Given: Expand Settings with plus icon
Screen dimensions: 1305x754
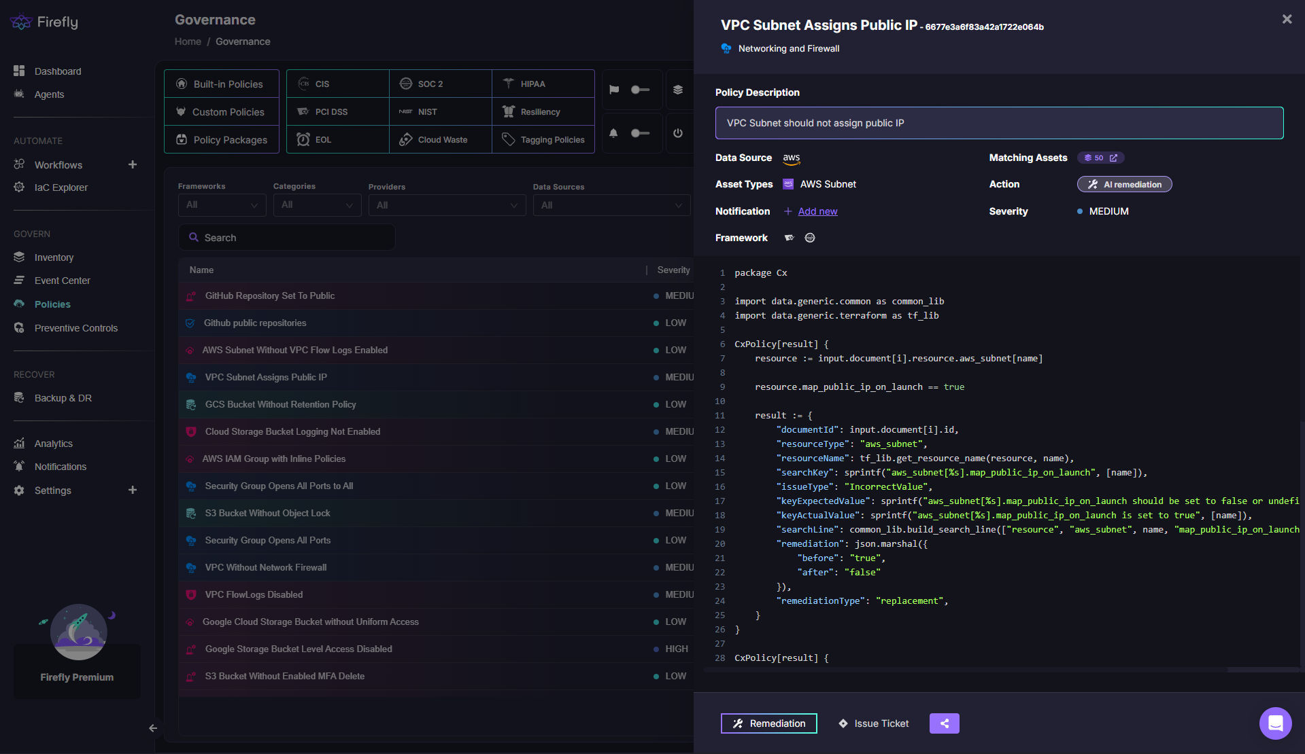Looking at the screenshot, I should point(133,490).
